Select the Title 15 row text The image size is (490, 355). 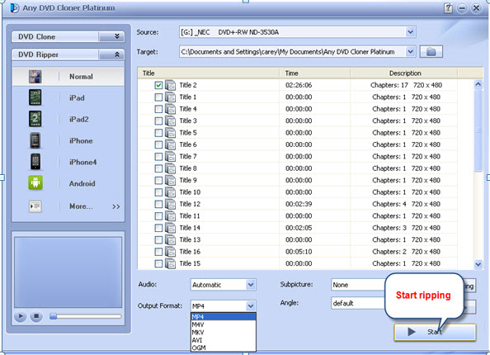[x=190, y=263]
